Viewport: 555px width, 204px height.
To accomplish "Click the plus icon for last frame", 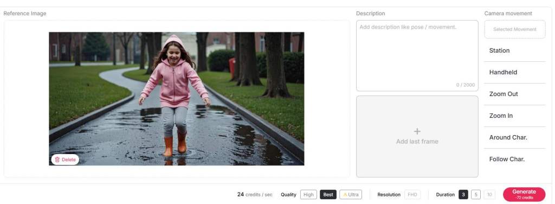I will tap(417, 131).
